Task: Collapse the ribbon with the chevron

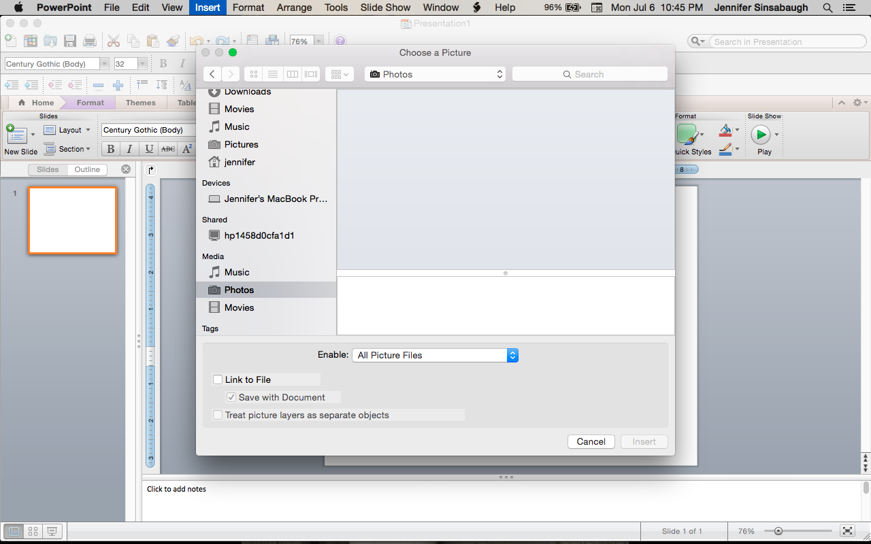Action: coord(842,103)
